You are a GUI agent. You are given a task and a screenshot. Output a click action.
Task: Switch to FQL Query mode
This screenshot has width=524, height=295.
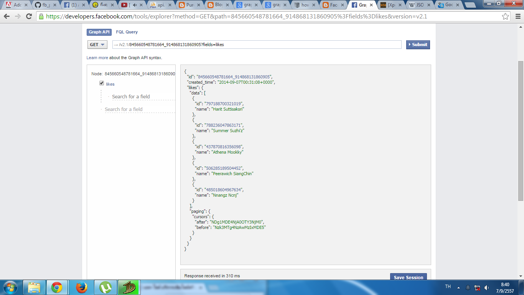click(x=127, y=32)
